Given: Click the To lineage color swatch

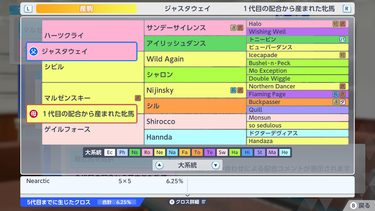Looking at the screenshot, I should click(197, 152).
